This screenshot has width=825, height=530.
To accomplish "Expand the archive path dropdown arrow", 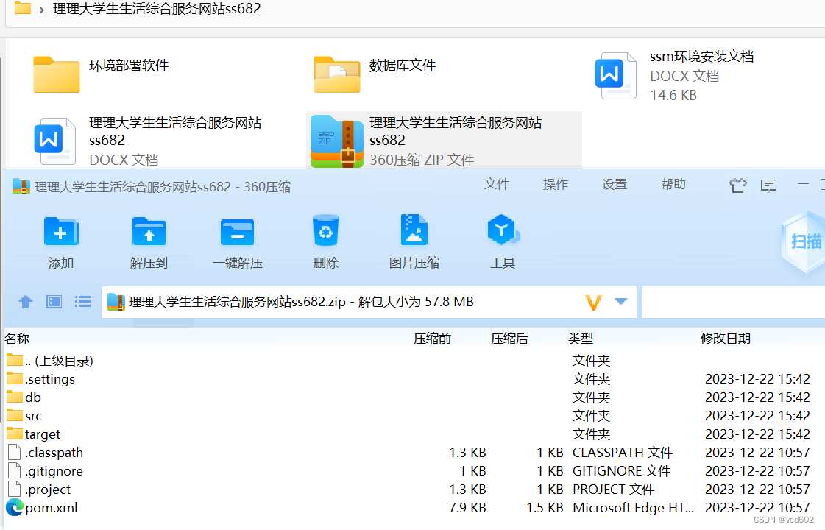I will pyautogui.click(x=621, y=302).
